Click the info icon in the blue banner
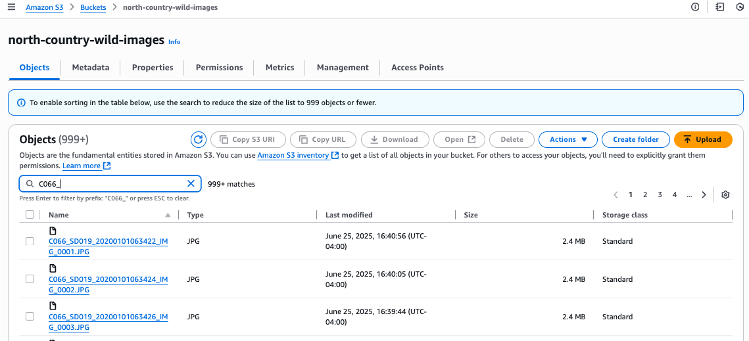The width and height of the screenshot is (749, 341). click(x=21, y=102)
